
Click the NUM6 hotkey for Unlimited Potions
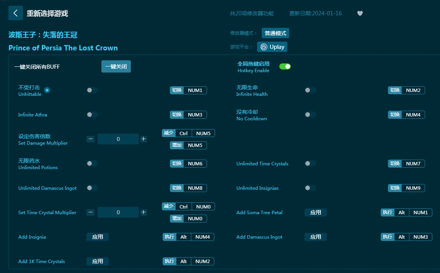point(188,163)
